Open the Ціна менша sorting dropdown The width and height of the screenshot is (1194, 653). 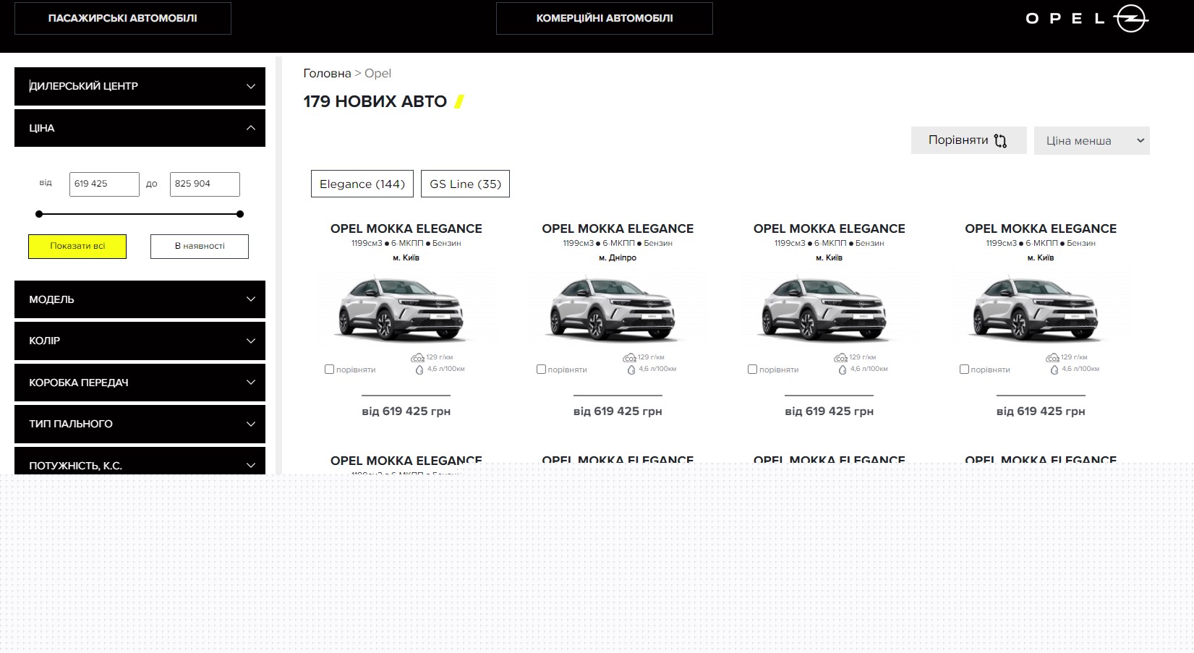(x=1091, y=140)
